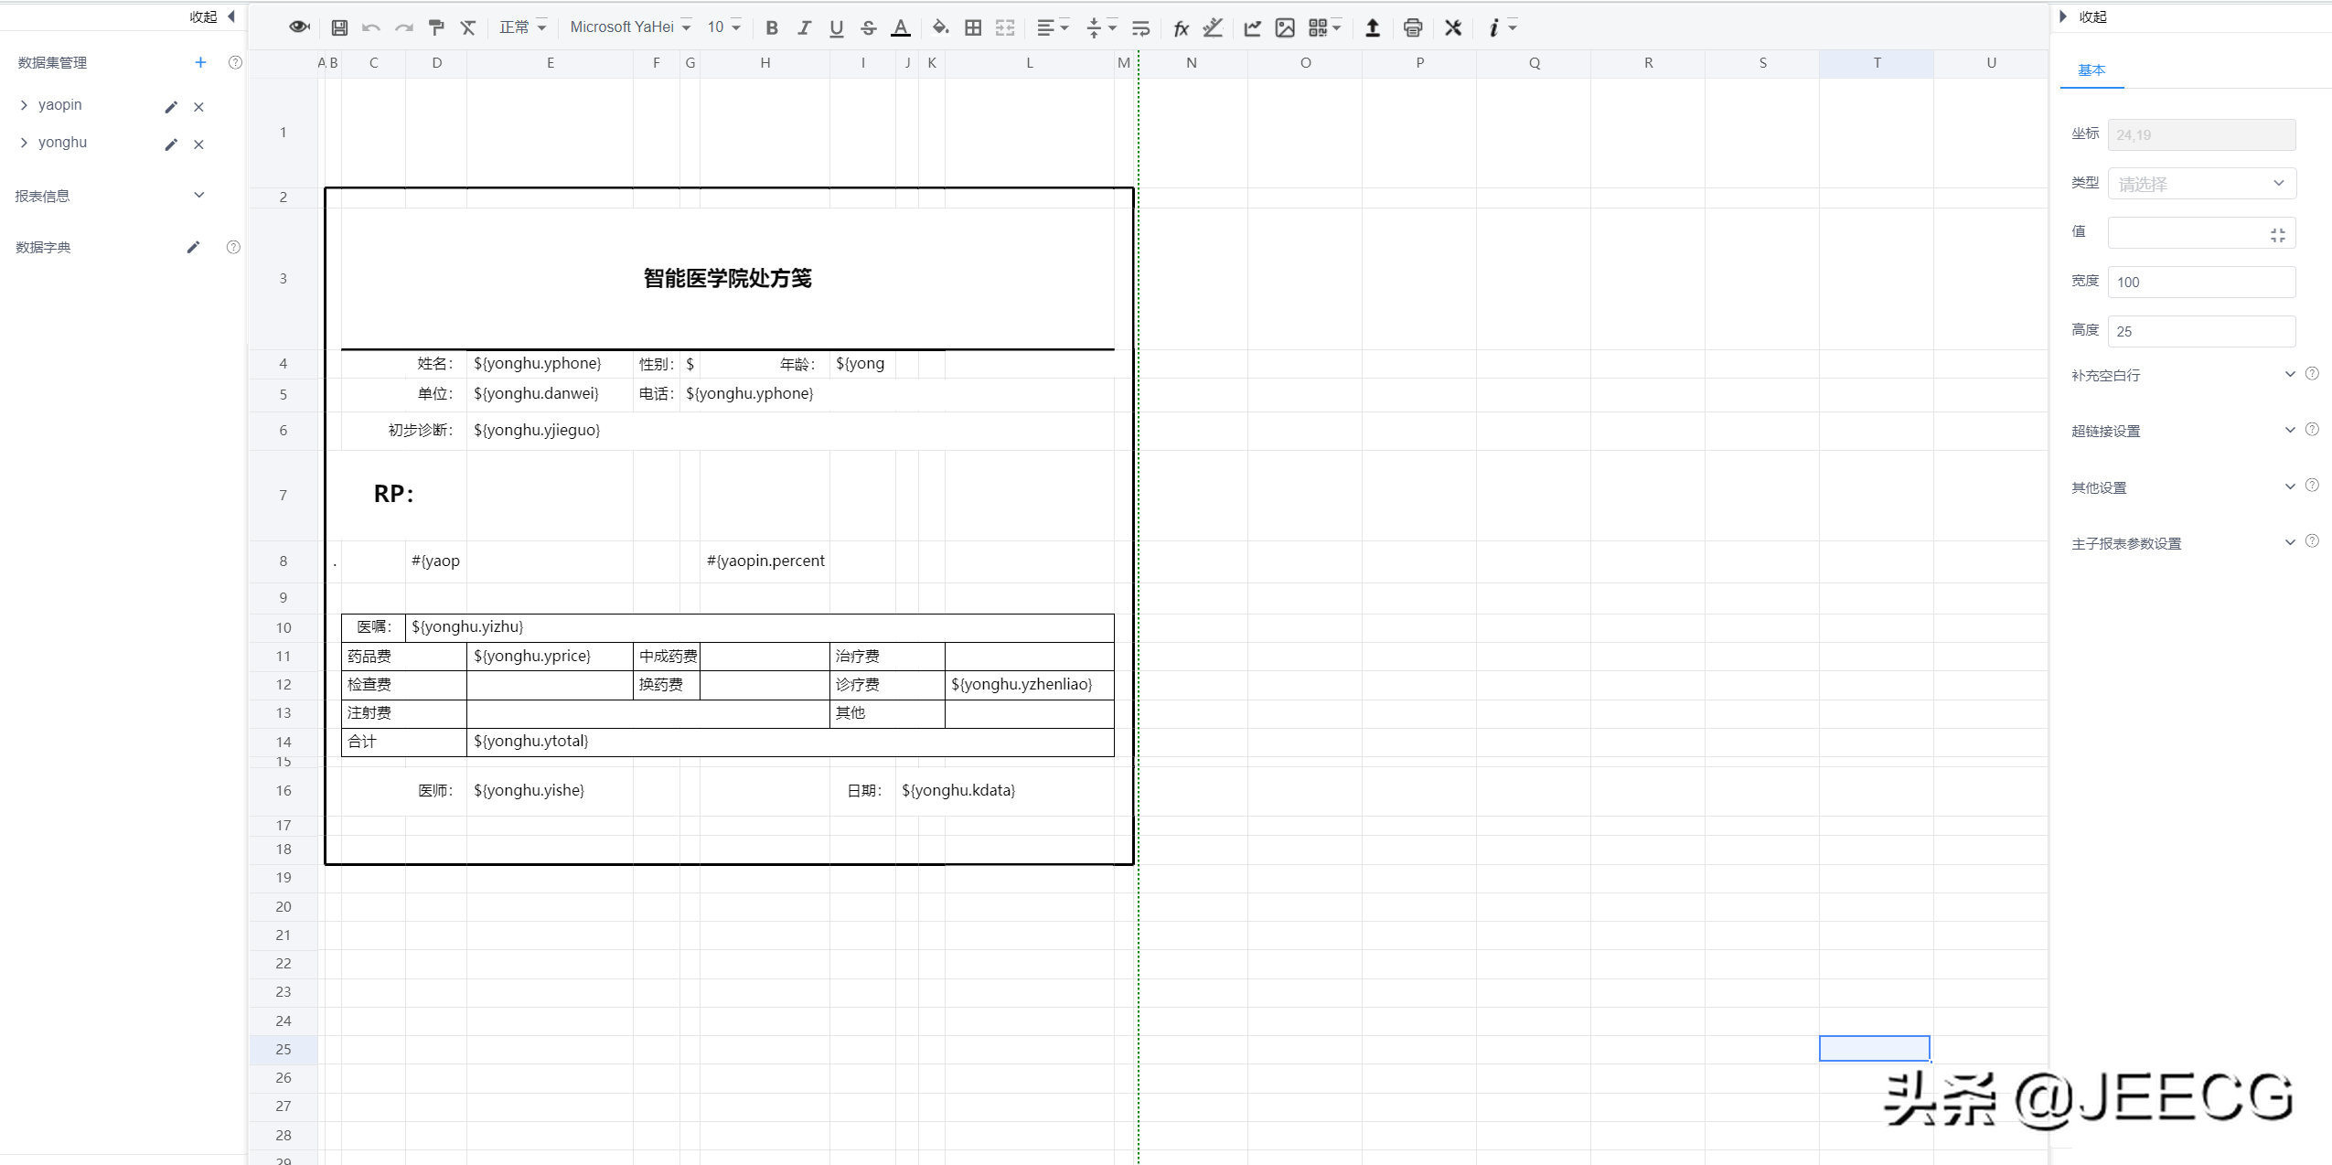Delete the yaopin dataset

(199, 107)
